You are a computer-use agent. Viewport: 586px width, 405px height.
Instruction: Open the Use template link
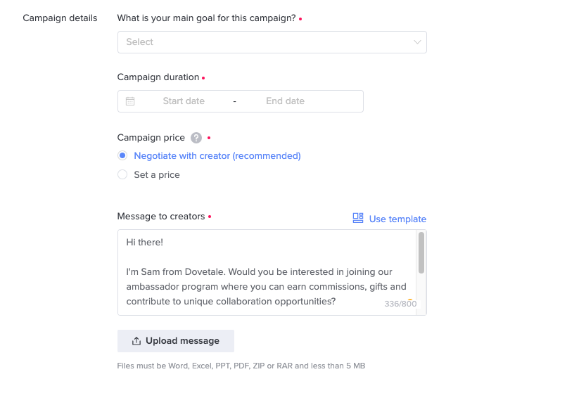click(397, 219)
